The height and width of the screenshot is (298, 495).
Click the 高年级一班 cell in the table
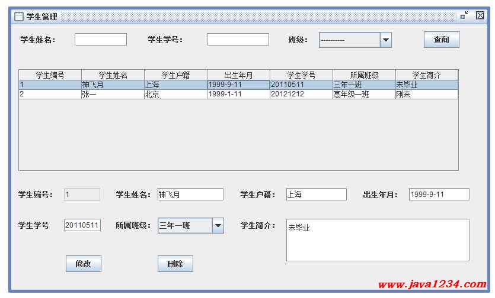tap(364, 94)
